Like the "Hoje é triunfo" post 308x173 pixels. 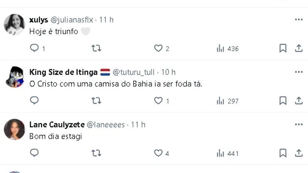tap(158, 48)
